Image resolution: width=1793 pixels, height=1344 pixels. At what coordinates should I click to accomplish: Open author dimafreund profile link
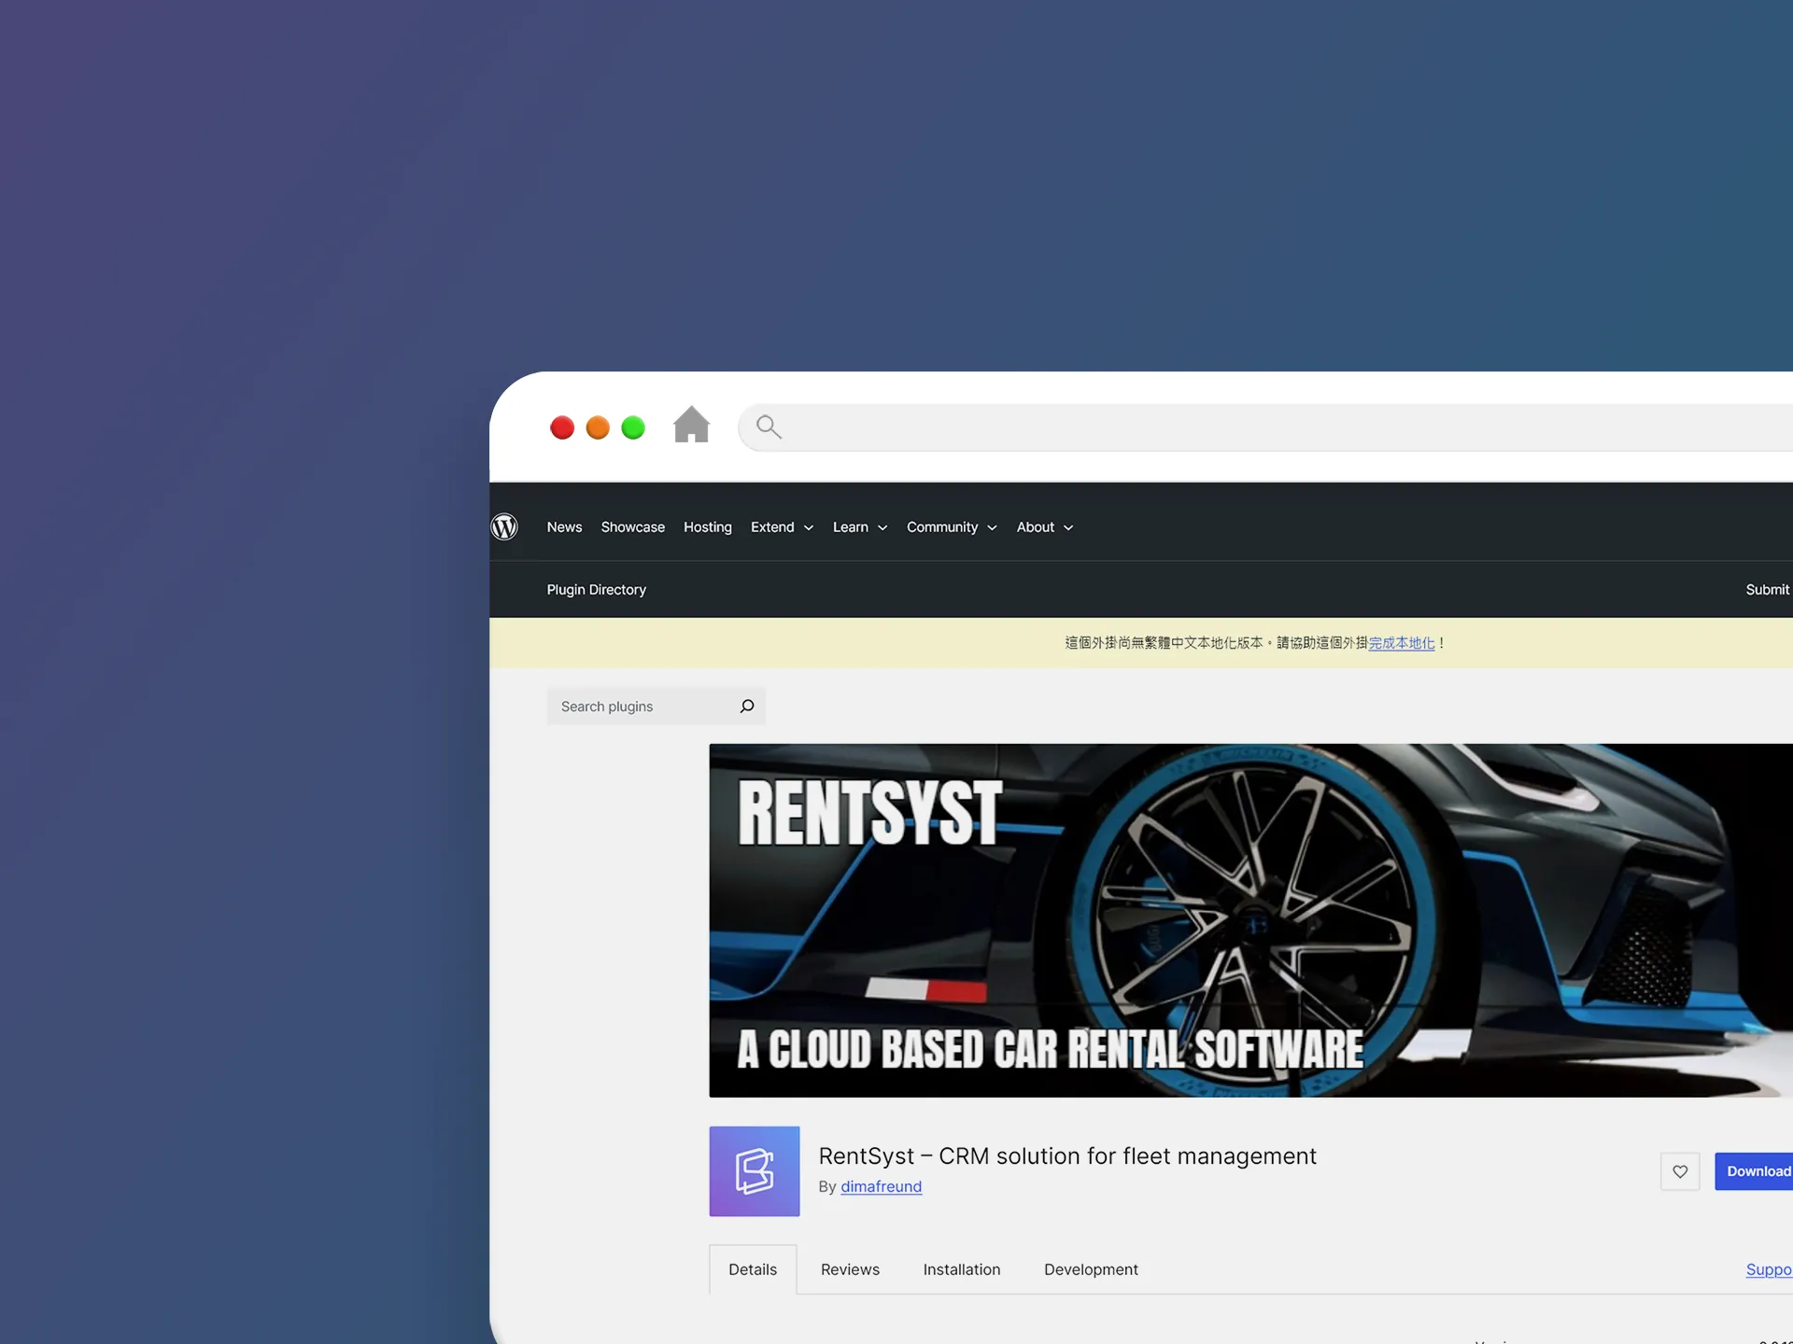(x=881, y=1186)
